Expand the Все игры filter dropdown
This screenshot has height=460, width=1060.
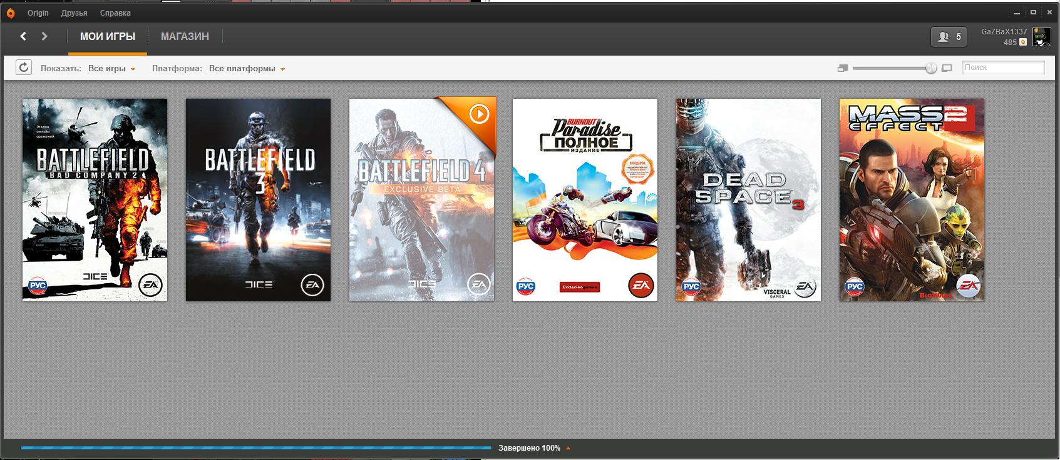pos(112,69)
